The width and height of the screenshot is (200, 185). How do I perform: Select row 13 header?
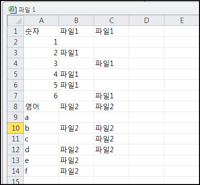tap(16, 161)
